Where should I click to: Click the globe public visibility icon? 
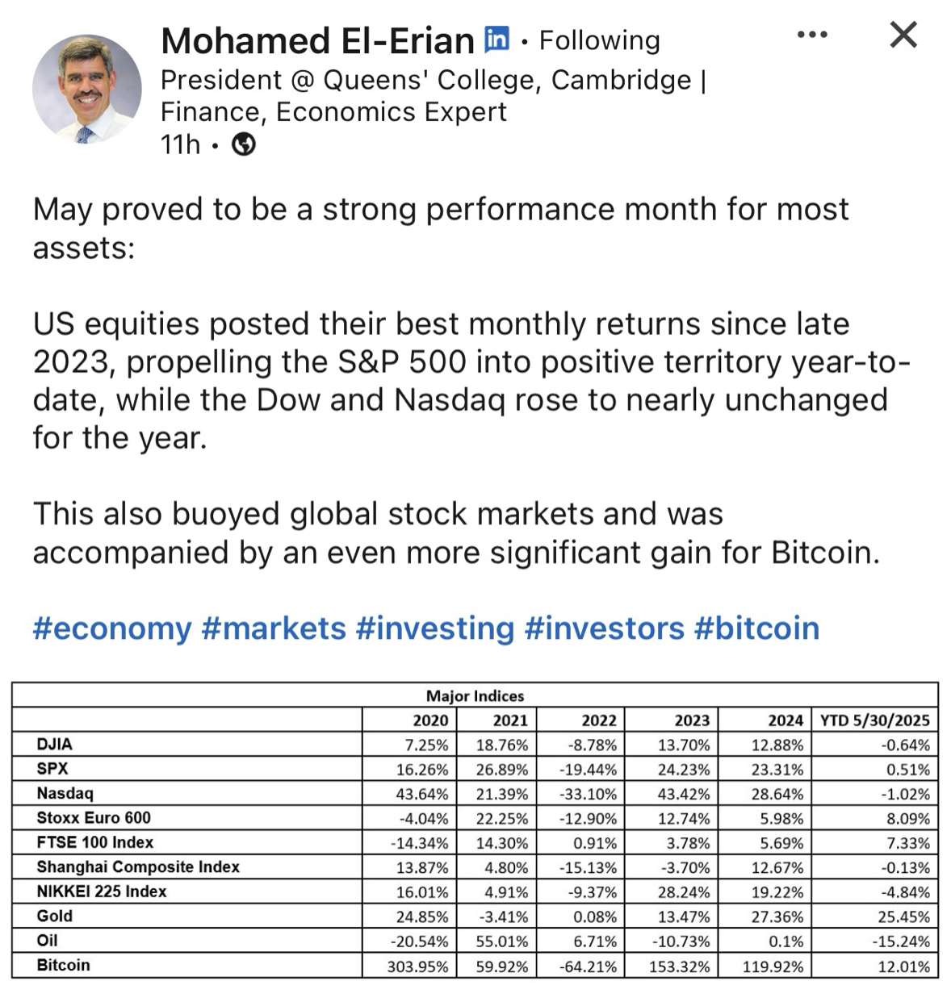pyautogui.click(x=244, y=144)
